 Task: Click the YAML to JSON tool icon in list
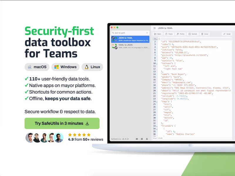point(114,46)
